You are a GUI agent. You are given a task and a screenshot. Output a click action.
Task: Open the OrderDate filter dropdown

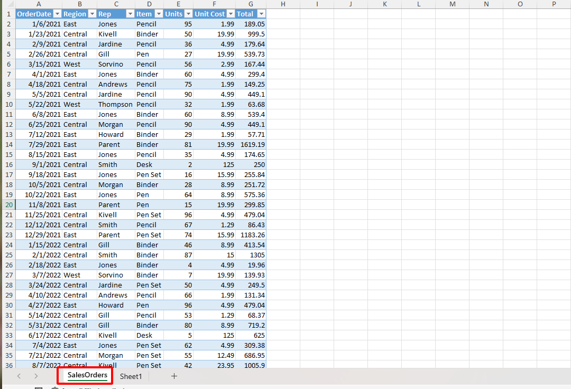[x=57, y=14]
